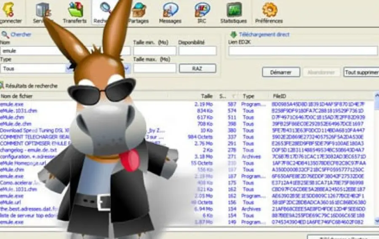The image size is (379, 239).
Task: Click the 149 sources count cell
Action: click(232, 222)
